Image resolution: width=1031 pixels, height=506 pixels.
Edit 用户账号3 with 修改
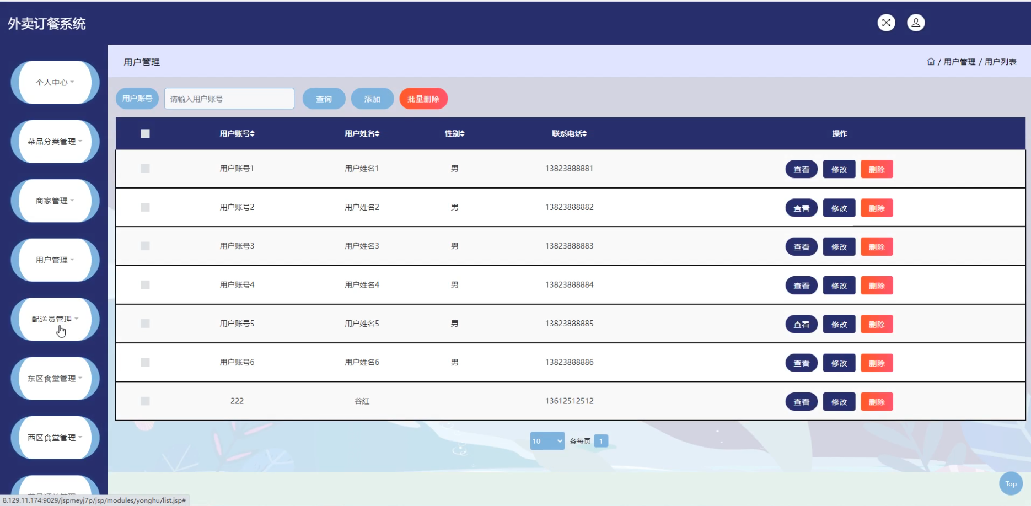pyautogui.click(x=839, y=246)
